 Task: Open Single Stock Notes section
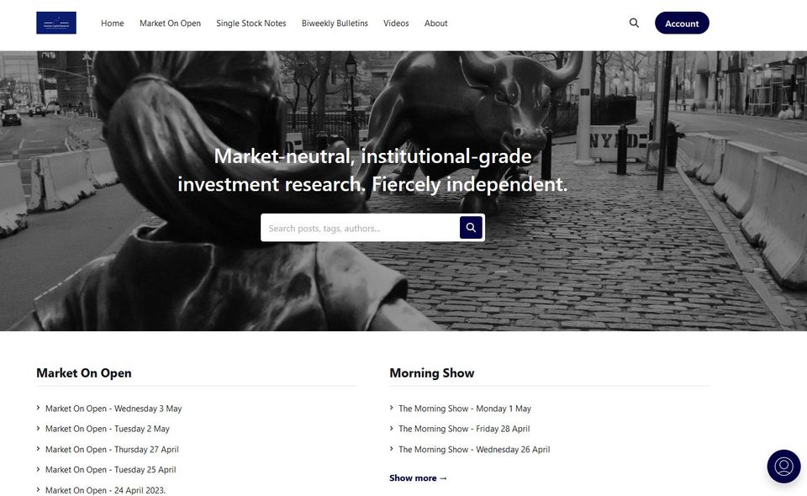click(251, 24)
